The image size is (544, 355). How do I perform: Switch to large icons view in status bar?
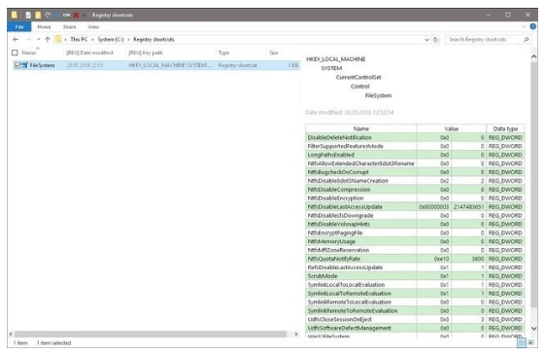[531, 342]
